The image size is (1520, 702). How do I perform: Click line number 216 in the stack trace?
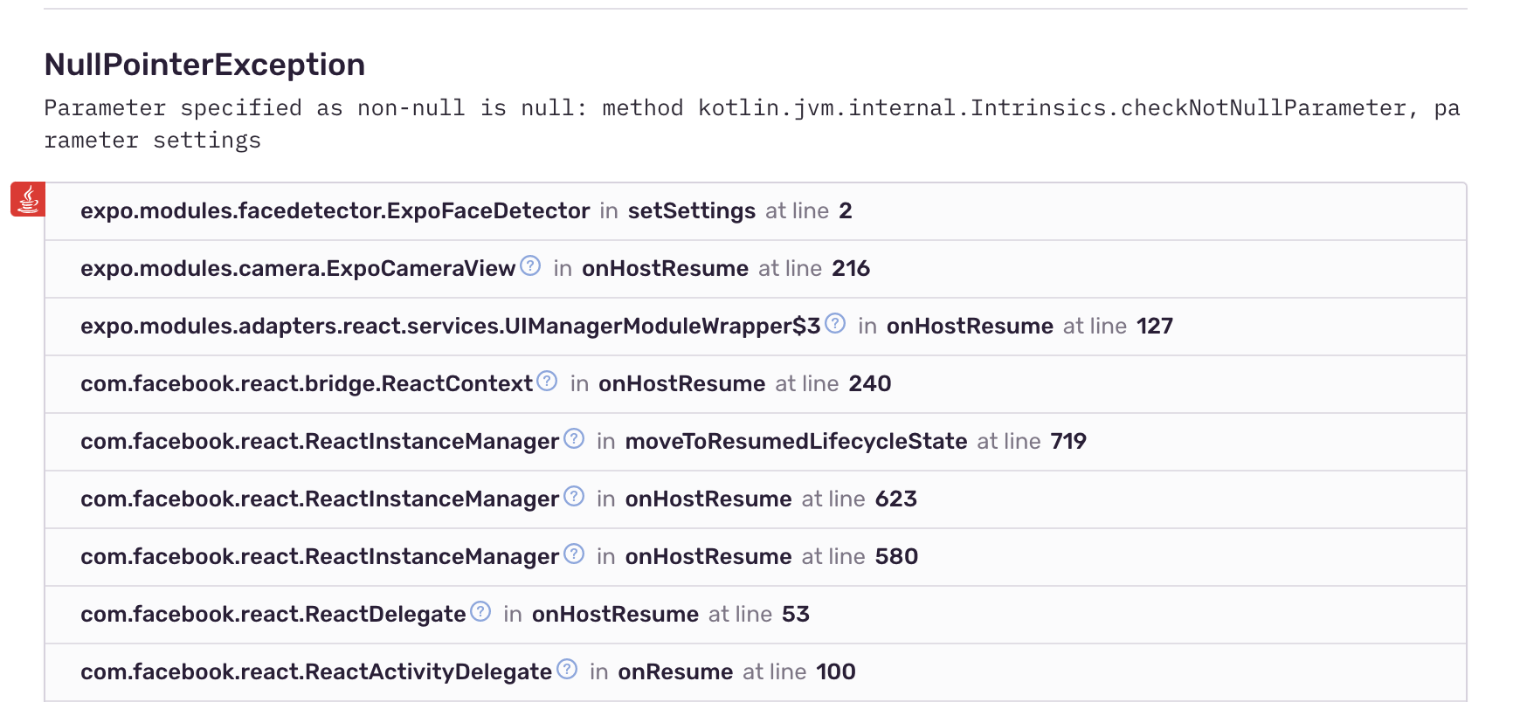(848, 268)
